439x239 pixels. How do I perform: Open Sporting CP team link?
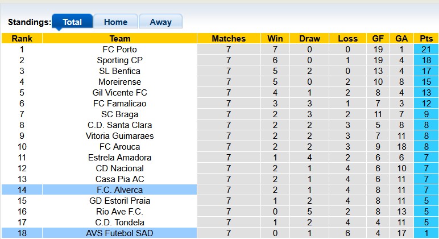(x=119, y=60)
